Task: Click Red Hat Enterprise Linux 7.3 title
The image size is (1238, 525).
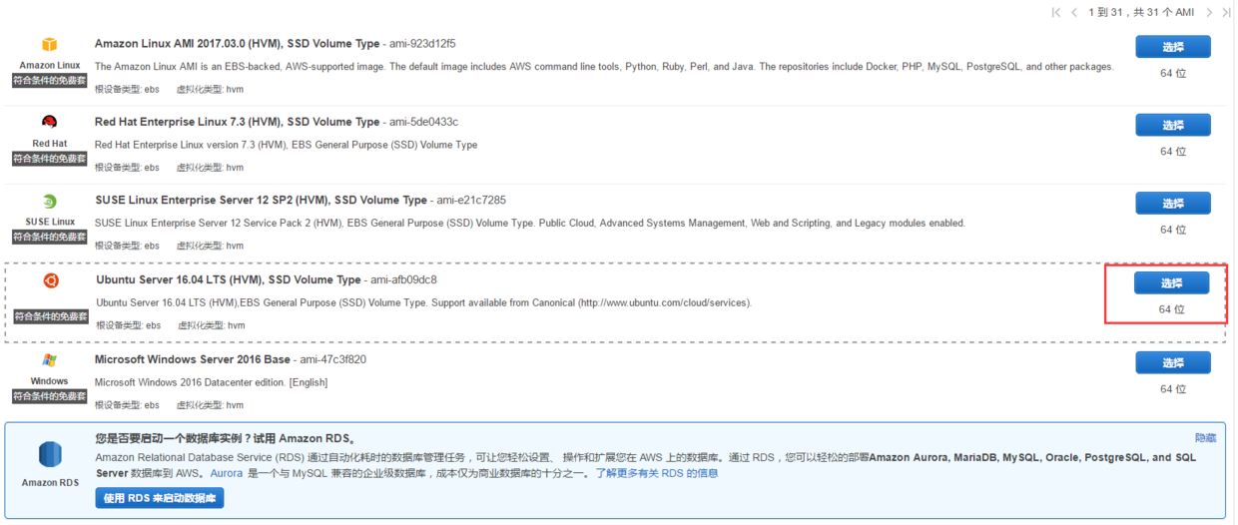Action: tap(237, 122)
